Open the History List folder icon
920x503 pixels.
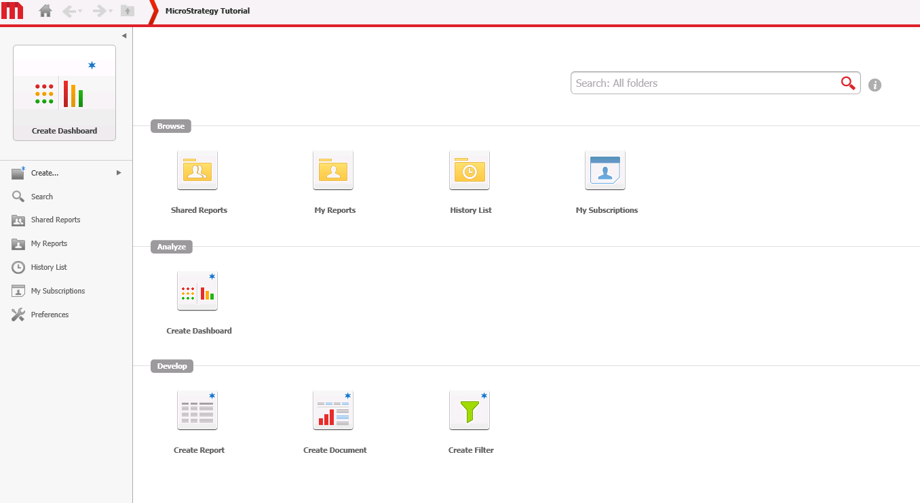469,170
